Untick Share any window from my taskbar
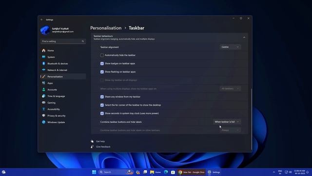The image size is (312, 176). [x=102, y=97]
